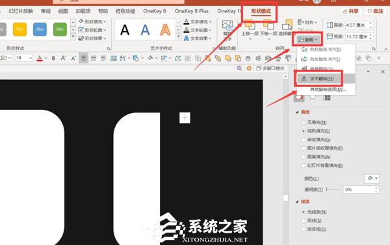The width and height of the screenshot is (390, 245).
Task: Open the 旋转 rotate dropdown
Action: pos(307,40)
